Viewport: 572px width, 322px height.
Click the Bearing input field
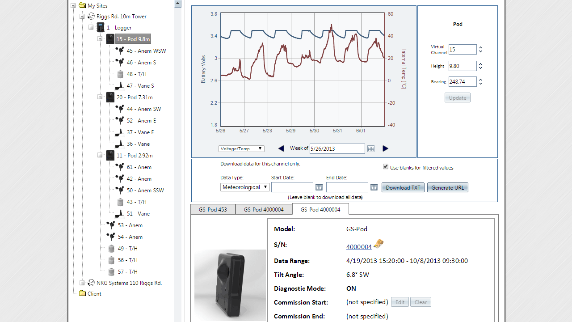tap(463, 82)
